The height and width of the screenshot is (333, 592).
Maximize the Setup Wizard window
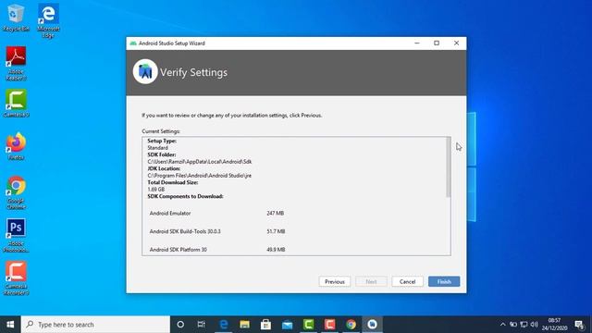[437, 43]
